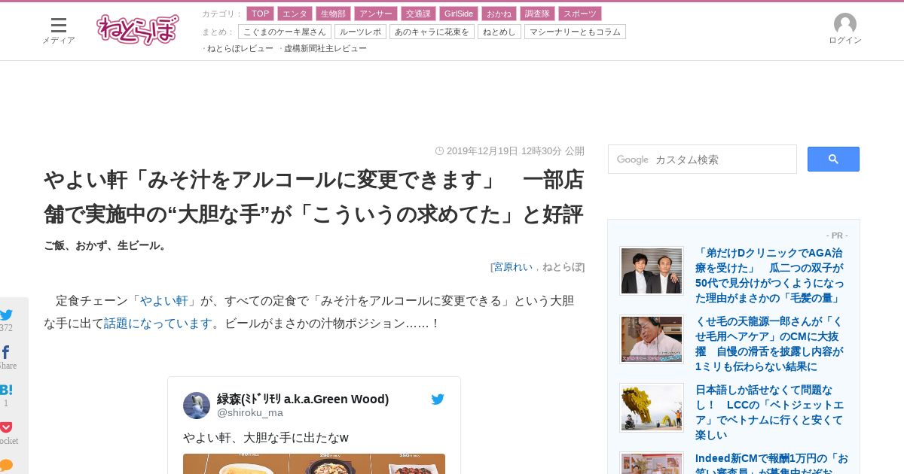Share article via Facebook sidebar icon
Viewport: 904px width, 474px height.
click(x=6, y=352)
